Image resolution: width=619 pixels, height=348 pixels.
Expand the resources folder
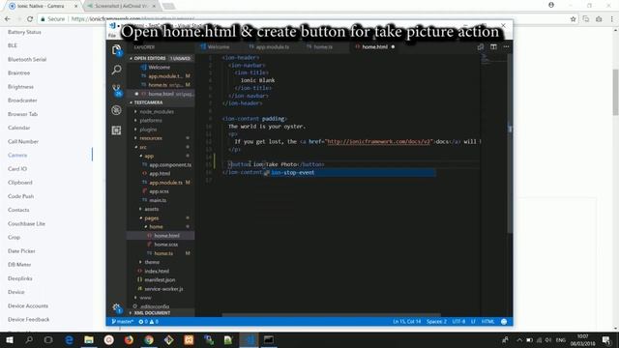[151, 138]
